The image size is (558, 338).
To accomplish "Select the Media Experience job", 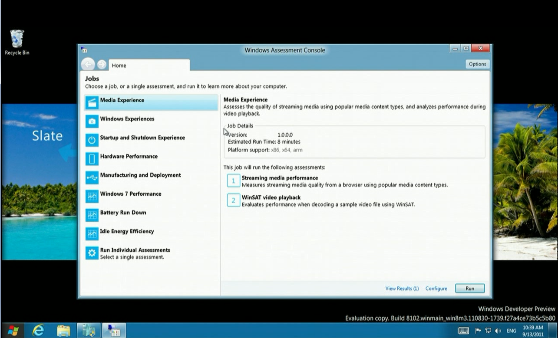I will (x=151, y=103).
